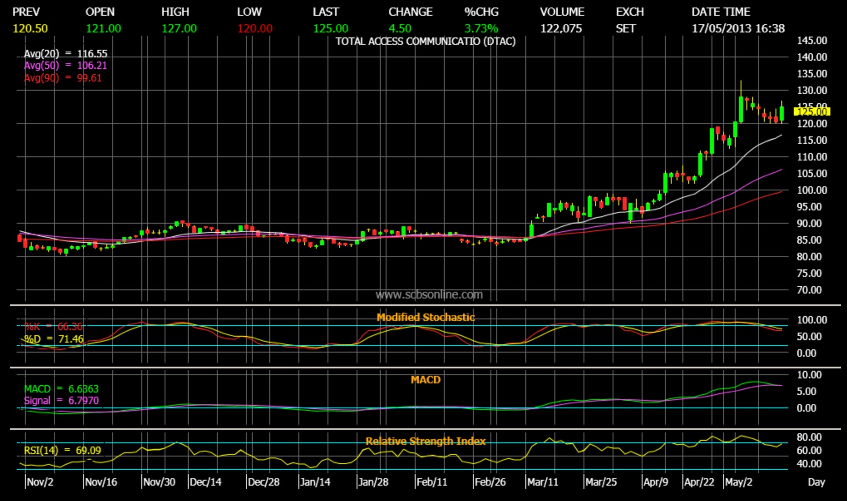
Task: Click the %CHG value 3.73%
Action: 481,28
